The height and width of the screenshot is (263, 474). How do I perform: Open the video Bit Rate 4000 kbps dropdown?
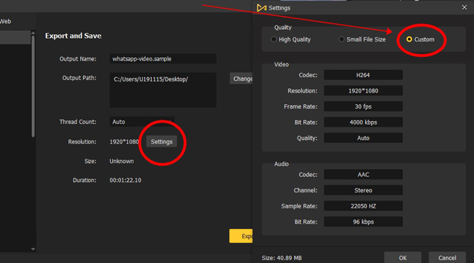tap(363, 122)
